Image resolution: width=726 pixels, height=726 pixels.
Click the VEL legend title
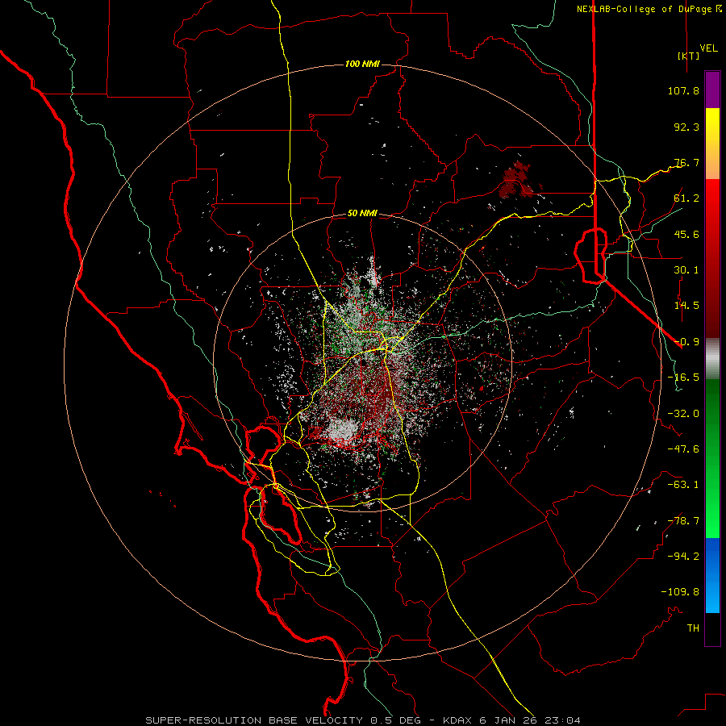[708, 48]
